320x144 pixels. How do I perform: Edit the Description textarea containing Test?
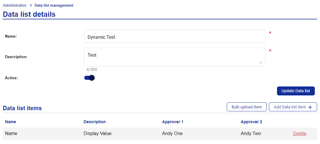(x=175, y=57)
